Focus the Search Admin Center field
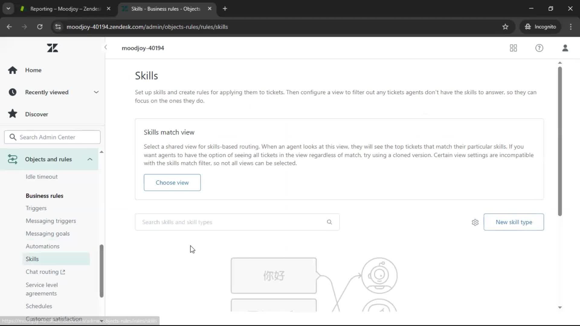 point(52,137)
